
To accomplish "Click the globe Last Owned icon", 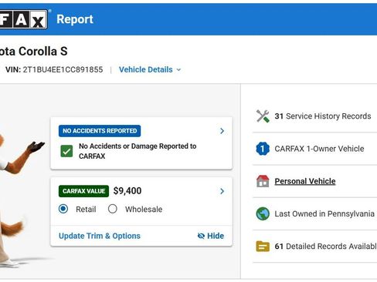I will (263, 213).
